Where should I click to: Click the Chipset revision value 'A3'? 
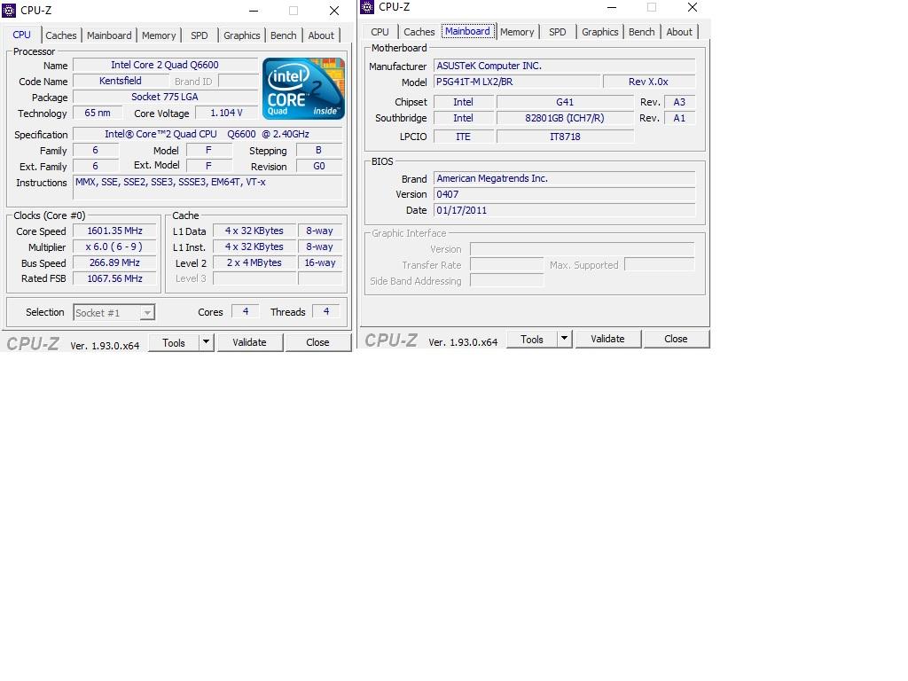coord(679,102)
